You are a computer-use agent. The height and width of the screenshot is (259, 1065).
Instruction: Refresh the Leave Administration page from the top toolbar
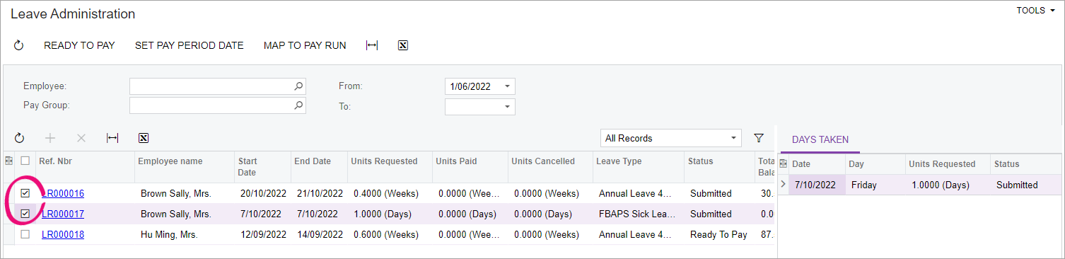[19, 45]
